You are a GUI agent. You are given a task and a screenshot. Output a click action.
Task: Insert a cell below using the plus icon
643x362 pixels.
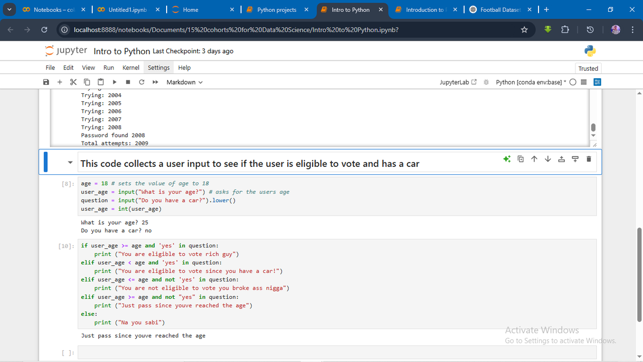tap(59, 82)
